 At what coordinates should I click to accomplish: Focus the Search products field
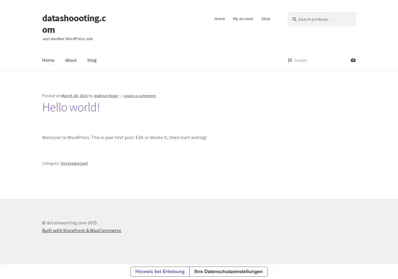324,19
